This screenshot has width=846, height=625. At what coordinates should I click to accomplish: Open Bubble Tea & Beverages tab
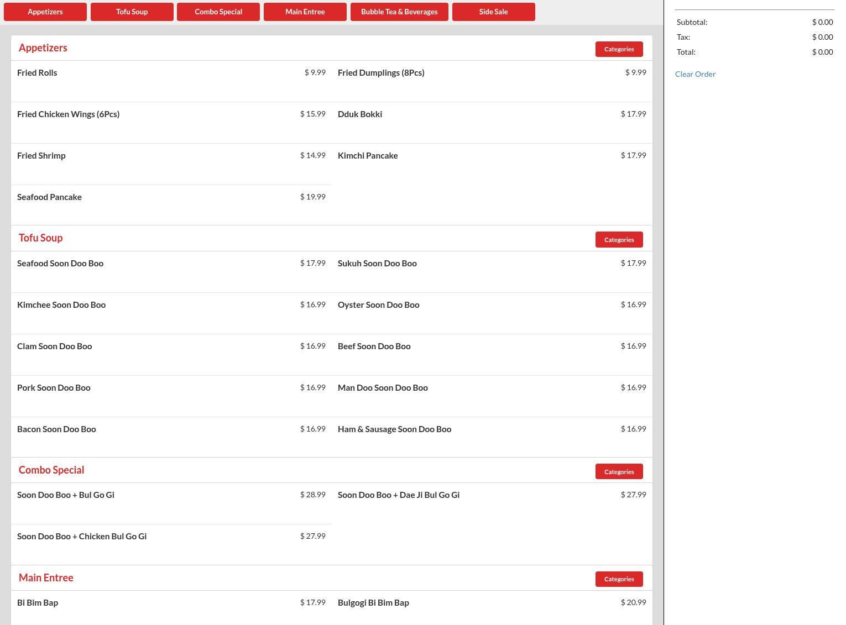(399, 12)
